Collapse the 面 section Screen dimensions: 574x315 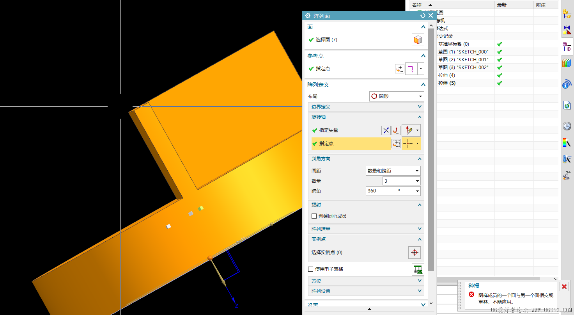coord(423,27)
